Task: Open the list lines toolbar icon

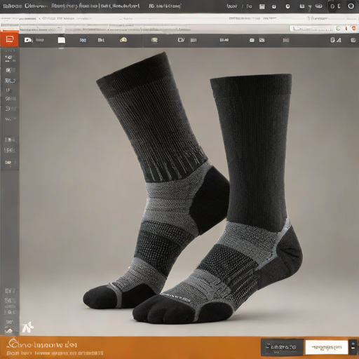Action: point(194,41)
